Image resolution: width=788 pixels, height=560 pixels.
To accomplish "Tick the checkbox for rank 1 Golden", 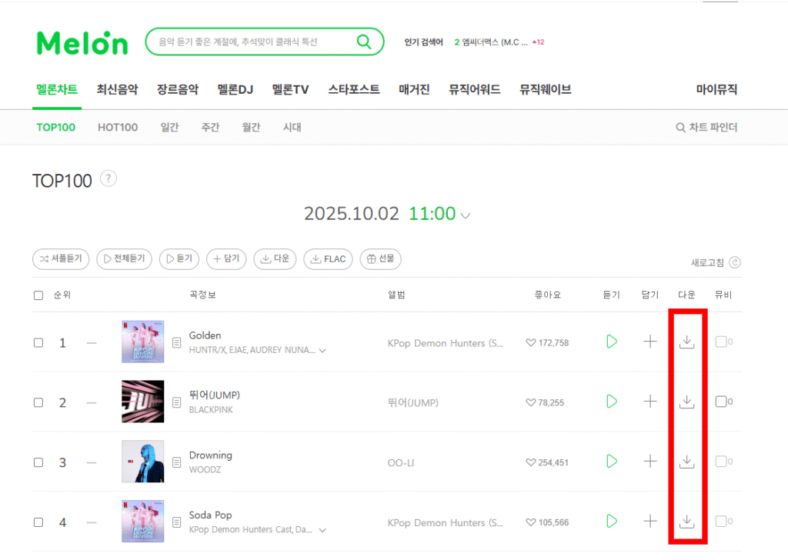I will pos(38,343).
